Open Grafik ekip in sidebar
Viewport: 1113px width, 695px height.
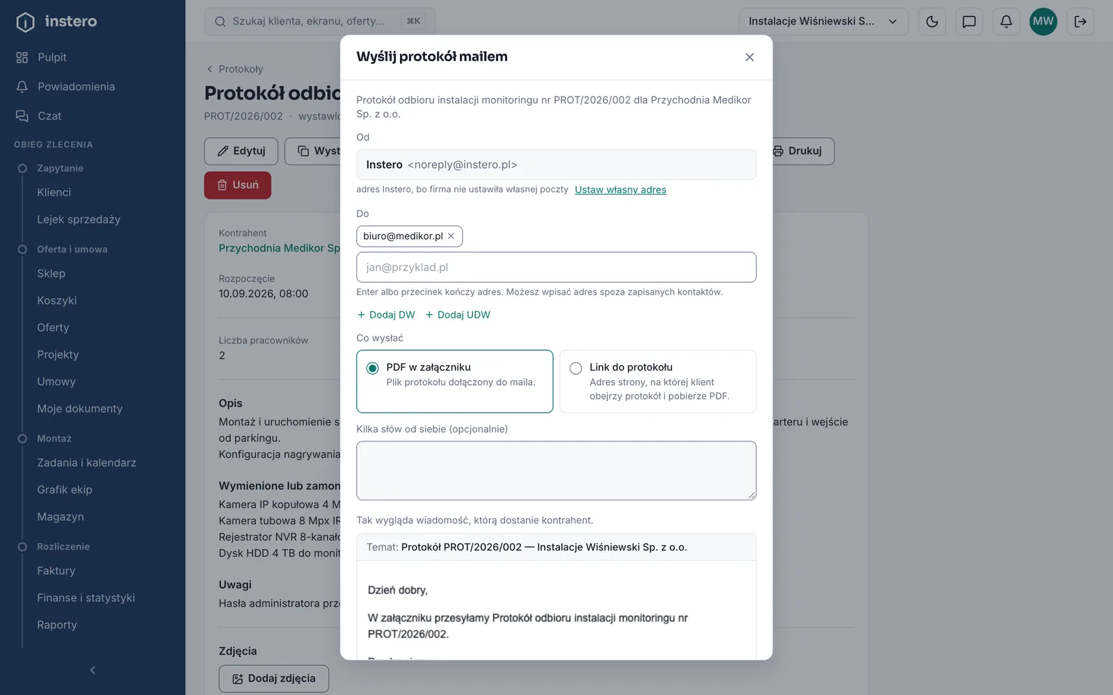(x=64, y=490)
